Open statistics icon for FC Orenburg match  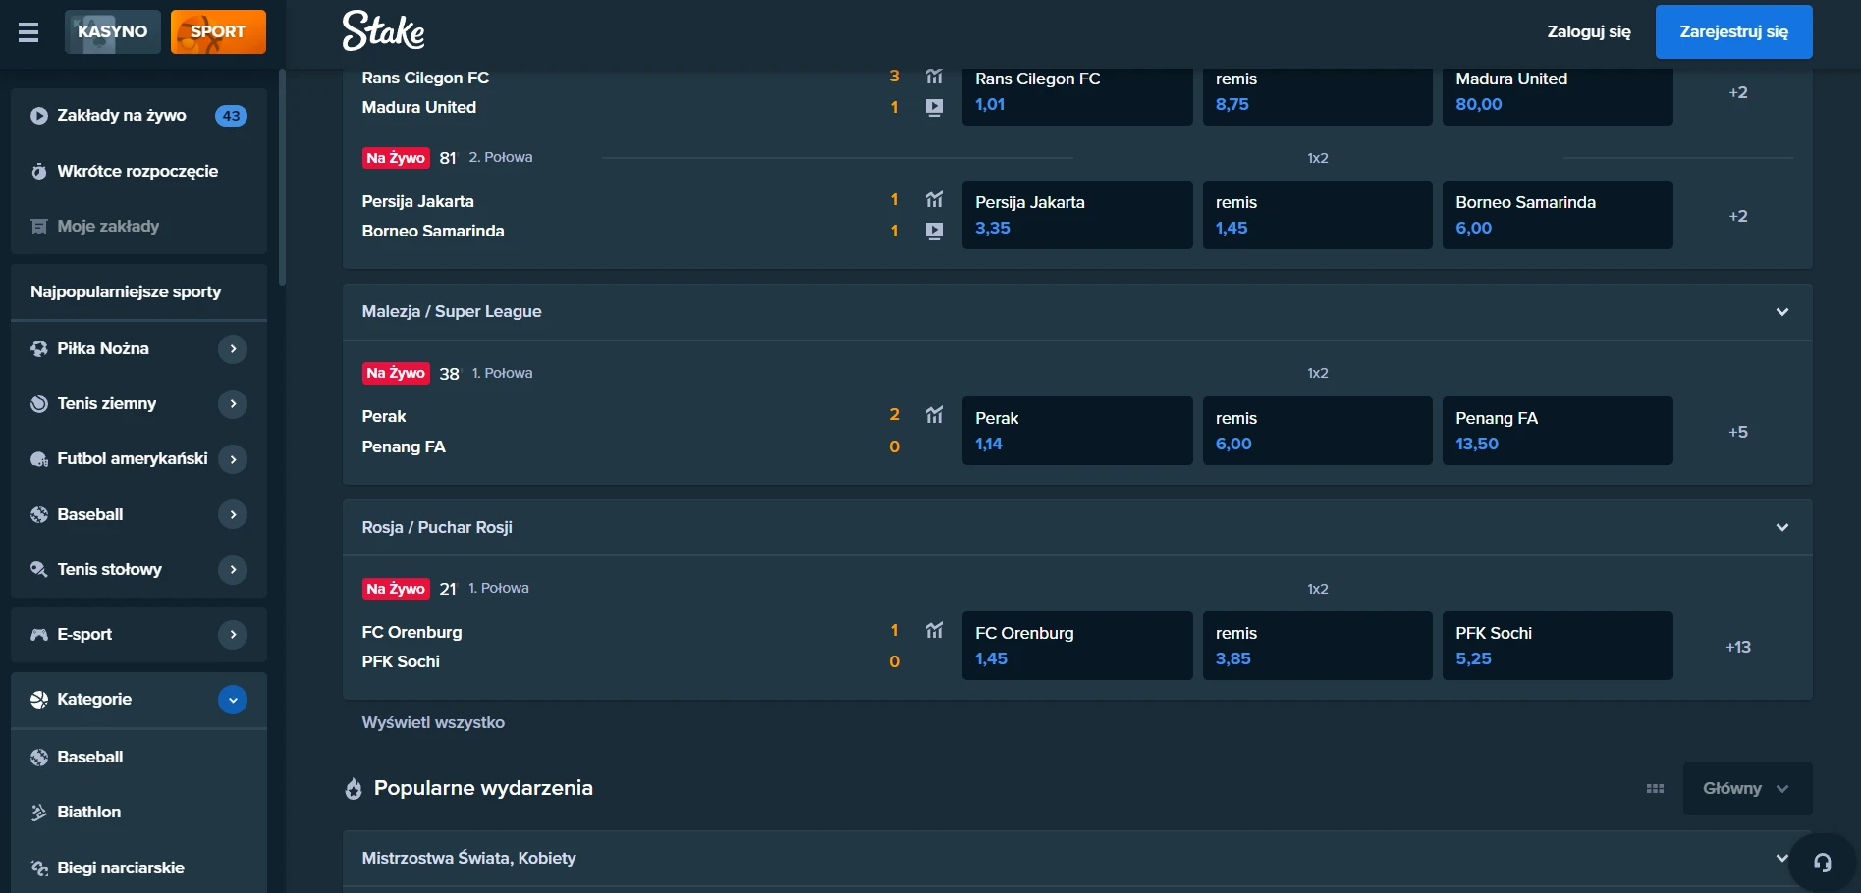[x=934, y=630]
